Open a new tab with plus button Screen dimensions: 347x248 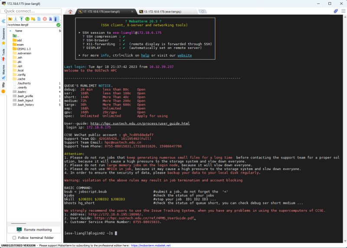[203, 12]
